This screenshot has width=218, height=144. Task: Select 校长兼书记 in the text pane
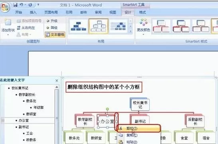20,88
